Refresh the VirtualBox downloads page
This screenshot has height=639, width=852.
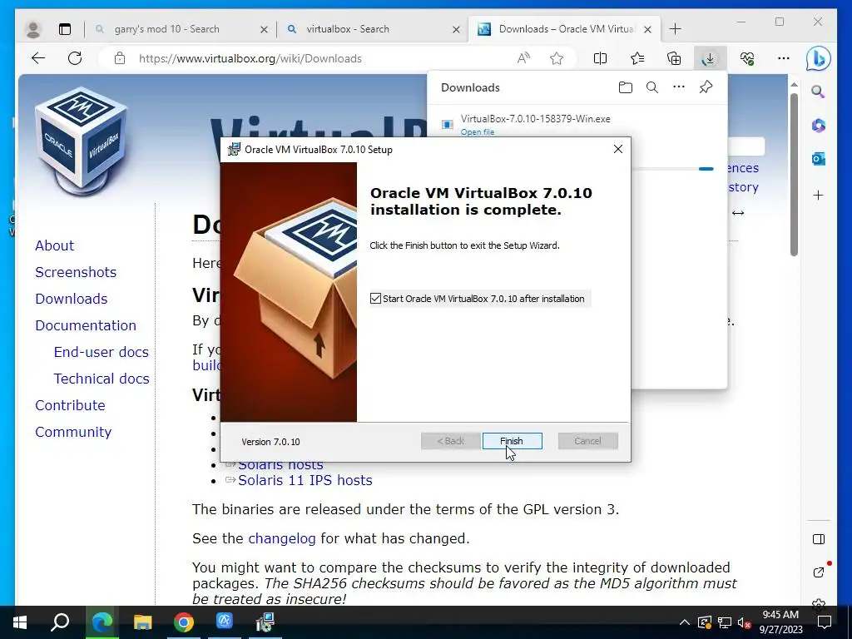[x=75, y=58]
